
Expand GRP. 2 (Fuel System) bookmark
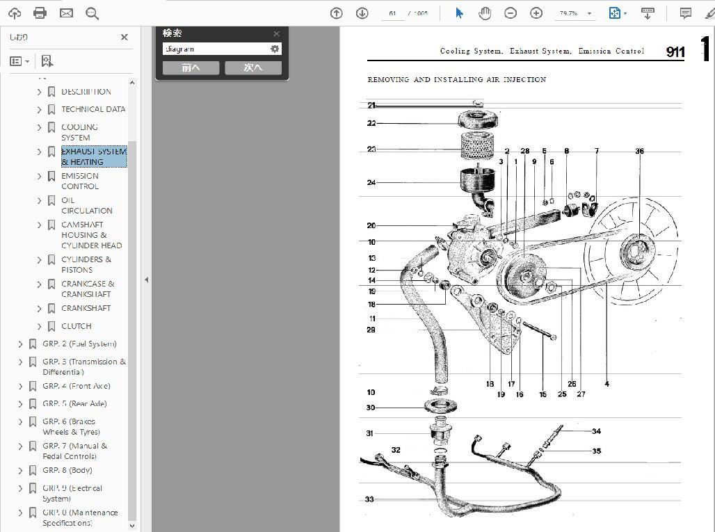[21, 344]
